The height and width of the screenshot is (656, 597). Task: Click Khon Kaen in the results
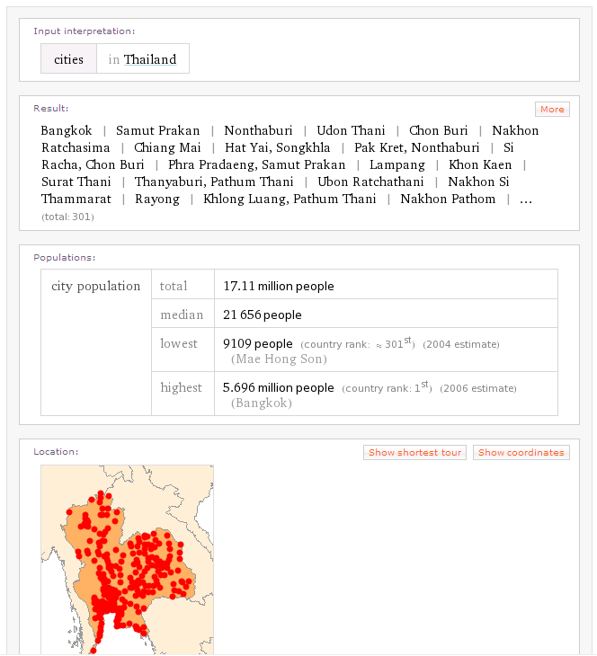click(480, 164)
